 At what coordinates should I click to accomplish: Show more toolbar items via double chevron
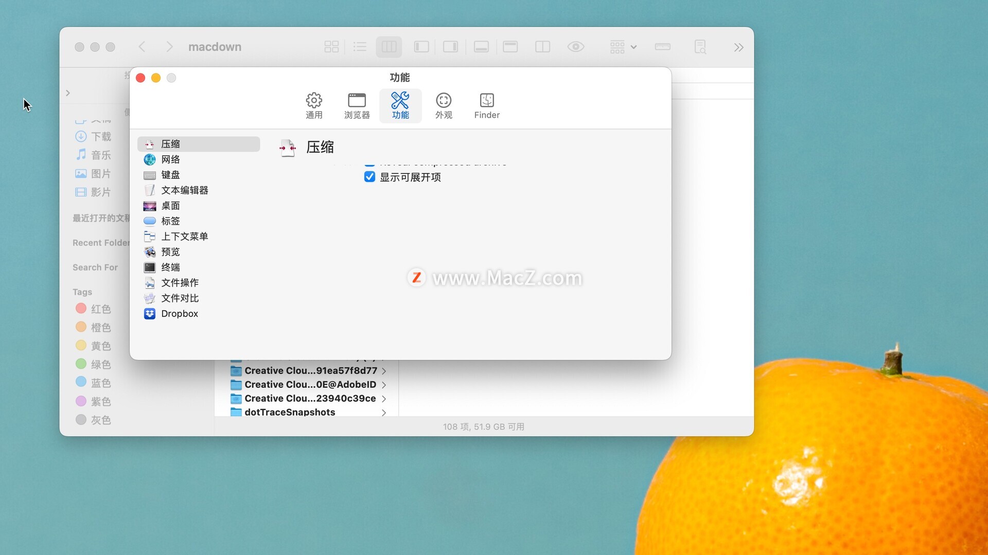pyautogui.click(x=738, y=47)
